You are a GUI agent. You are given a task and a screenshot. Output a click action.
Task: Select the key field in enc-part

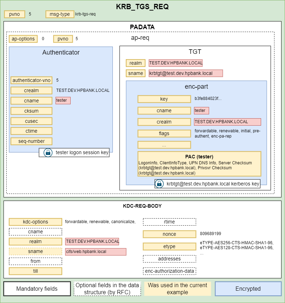pyautogui.click(x=164, y=99)
